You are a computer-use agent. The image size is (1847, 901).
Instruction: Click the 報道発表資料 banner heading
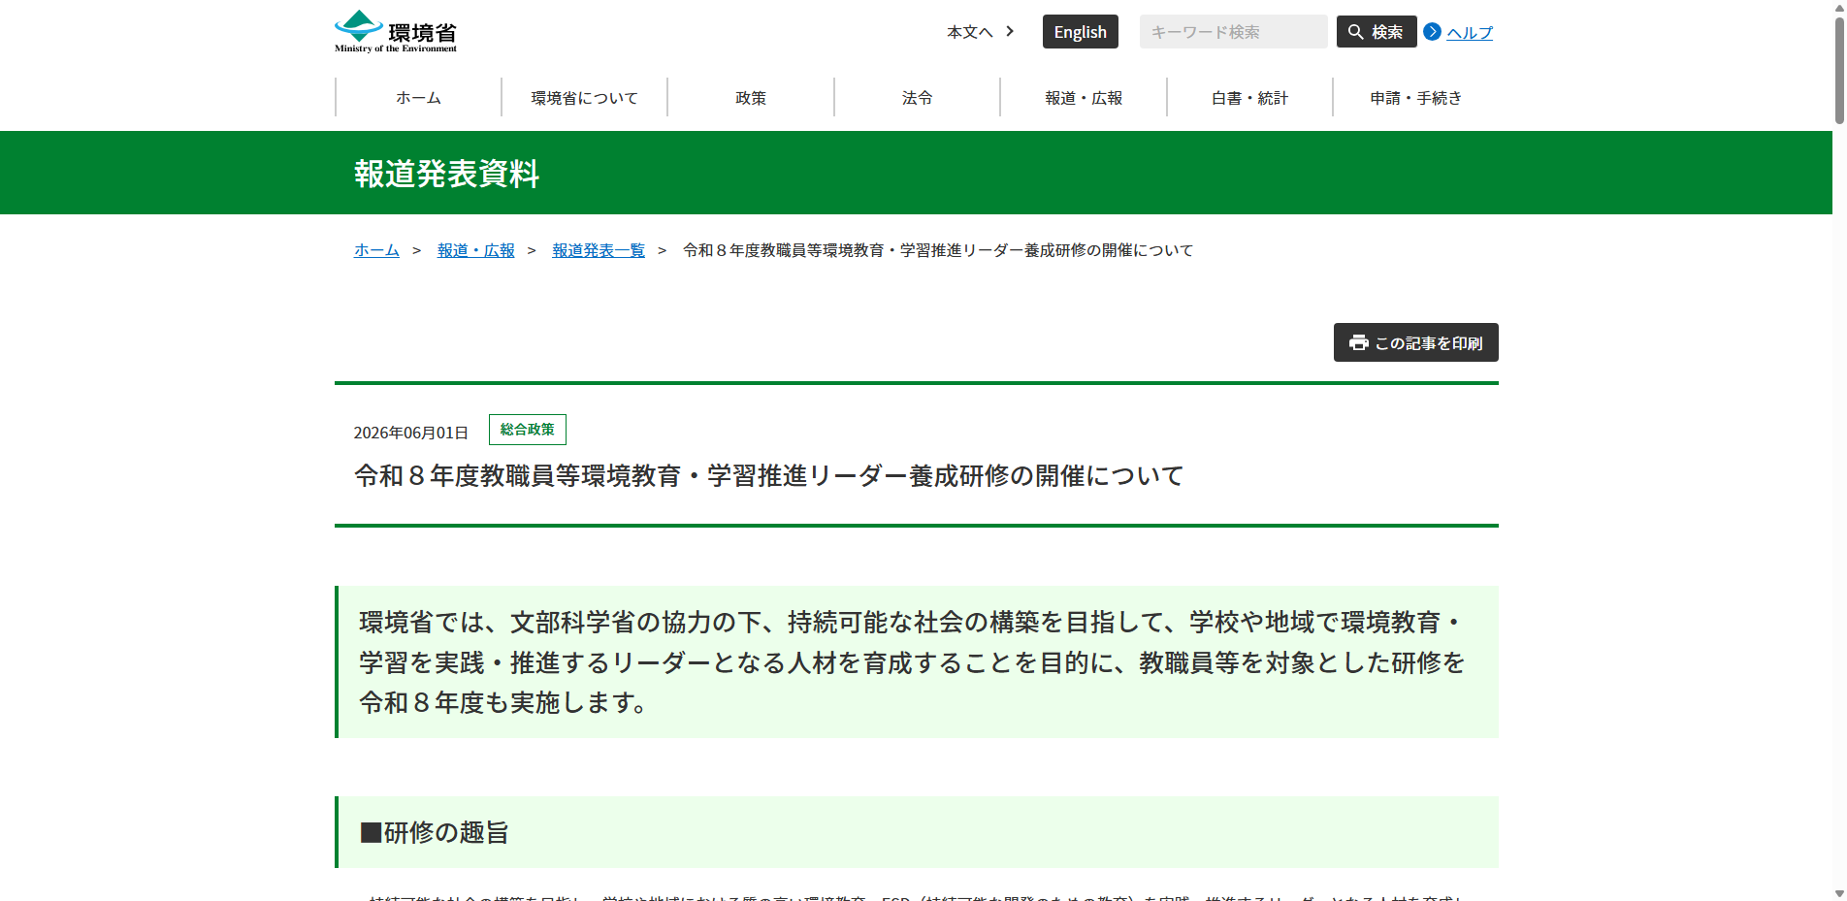point(446,174)
